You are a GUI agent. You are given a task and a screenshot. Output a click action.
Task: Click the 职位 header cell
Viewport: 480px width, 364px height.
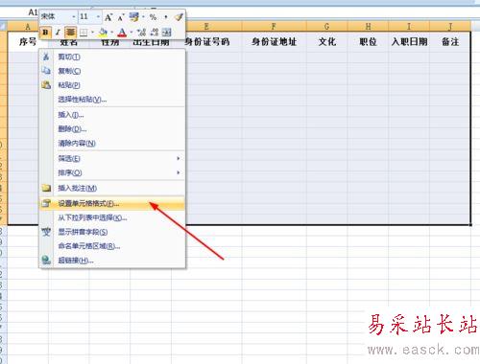(368, 41)
